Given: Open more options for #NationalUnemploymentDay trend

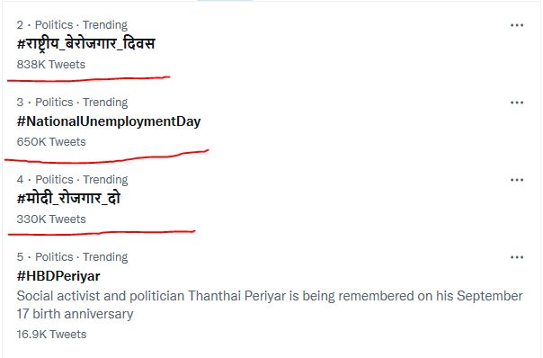Looking at the screenshot, I should click(x=517, y=103).
